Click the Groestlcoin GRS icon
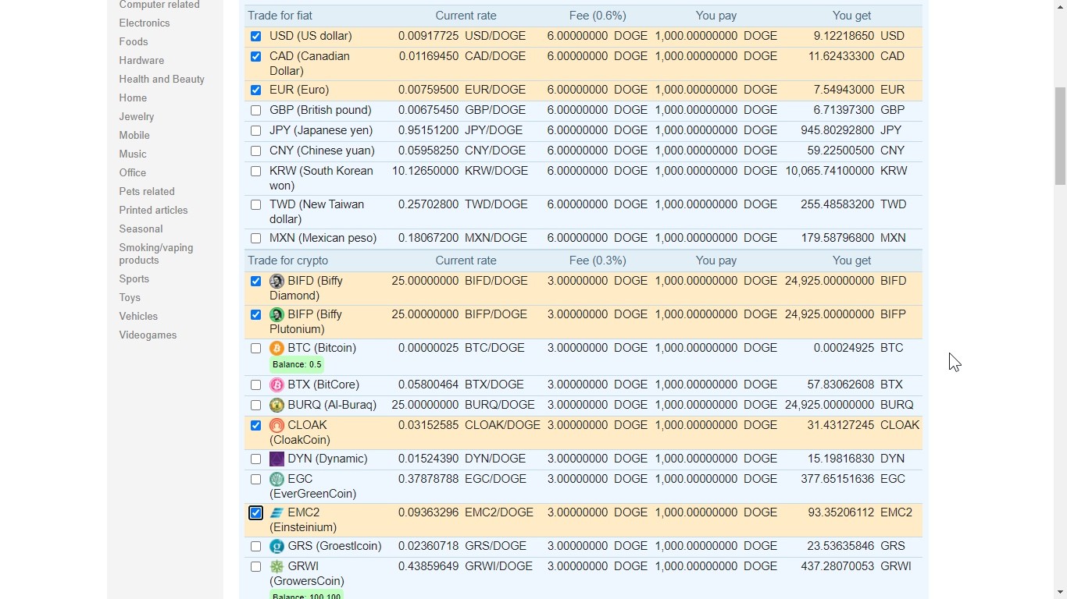Screen dimensions: 1067x599 (x=277, y=547)
